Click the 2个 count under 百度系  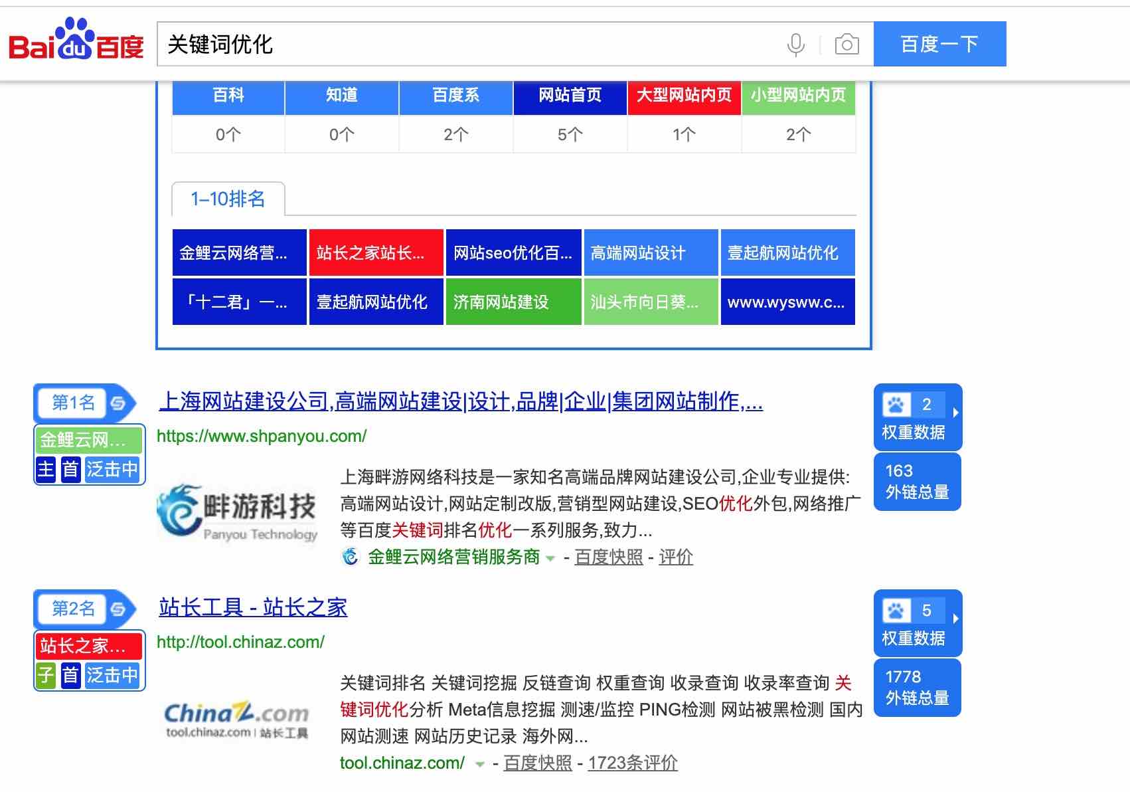456,135
